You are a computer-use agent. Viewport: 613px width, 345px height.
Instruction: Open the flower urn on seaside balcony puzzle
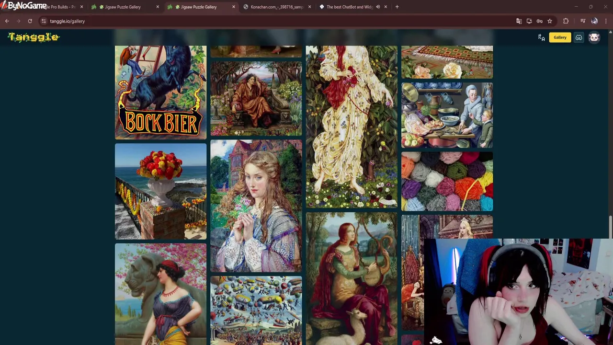tap(160, 192)
